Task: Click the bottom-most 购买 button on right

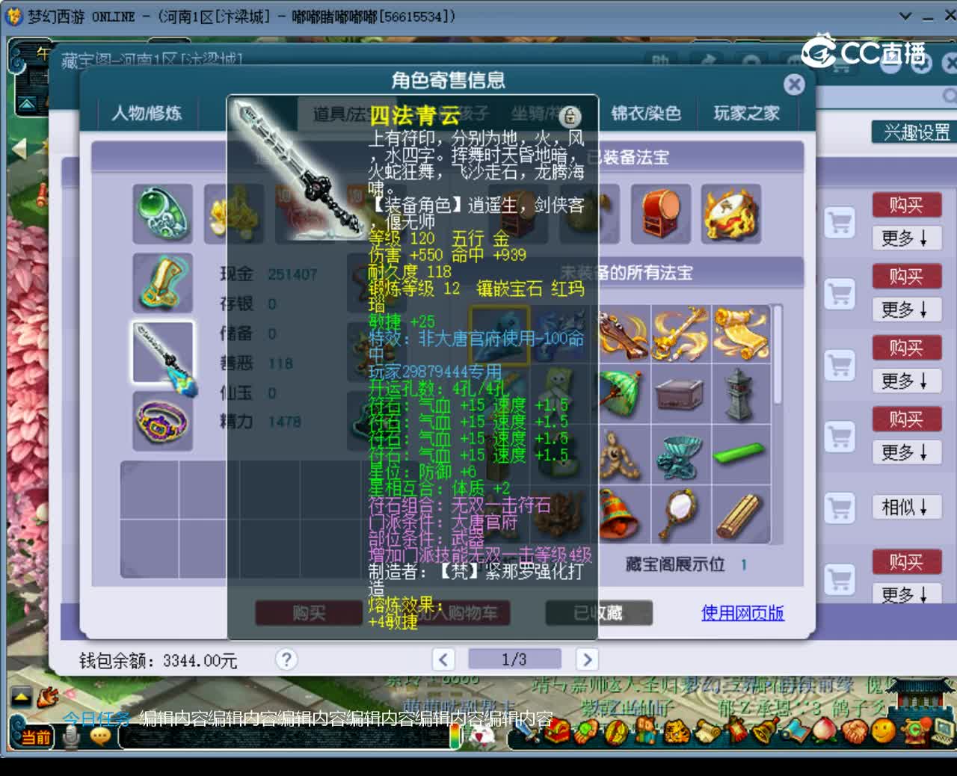Action: coord(906,562)
